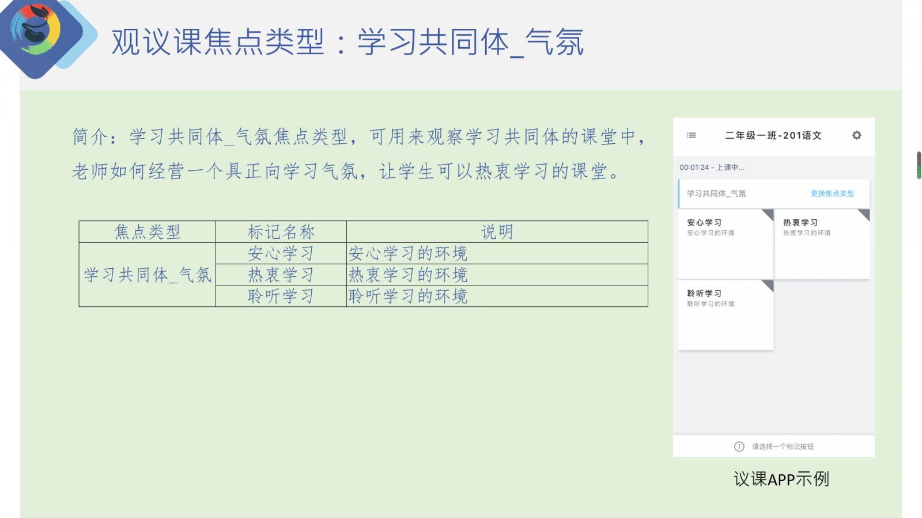Click the info icon in the bottom hint bar
The image size is (922, 518).
point(739,447)
